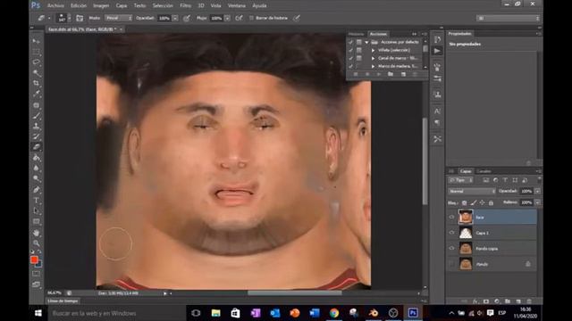Switch to the Historia tab
The width and height of the screenshot is (572, 321).
(x=356, y=34)
